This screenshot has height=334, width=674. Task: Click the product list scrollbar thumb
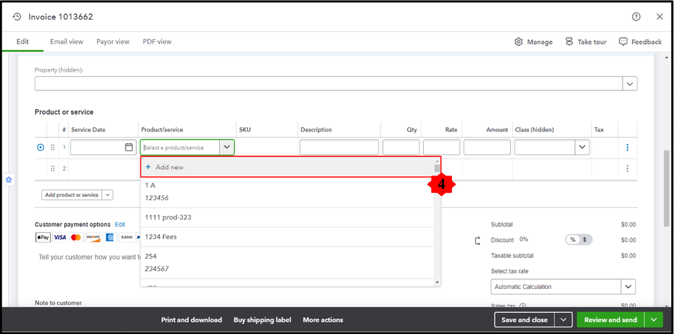(x=437, y=167)
